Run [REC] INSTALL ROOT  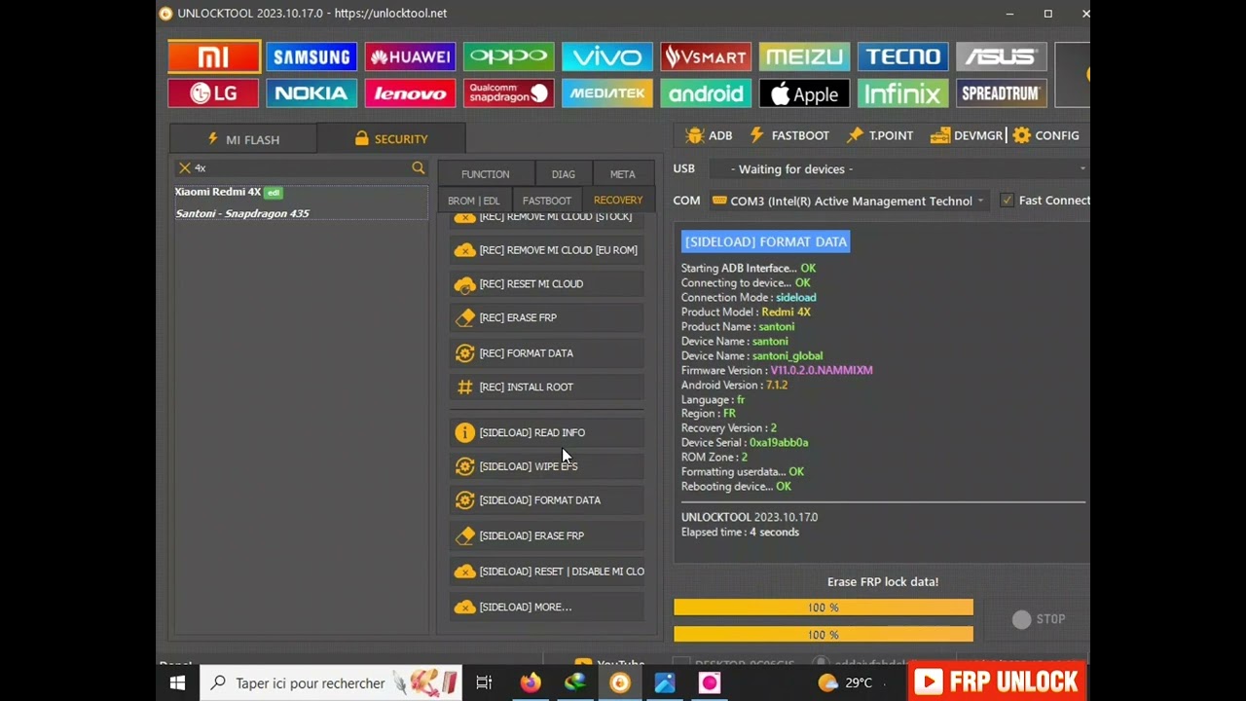[x=547, y=387]
